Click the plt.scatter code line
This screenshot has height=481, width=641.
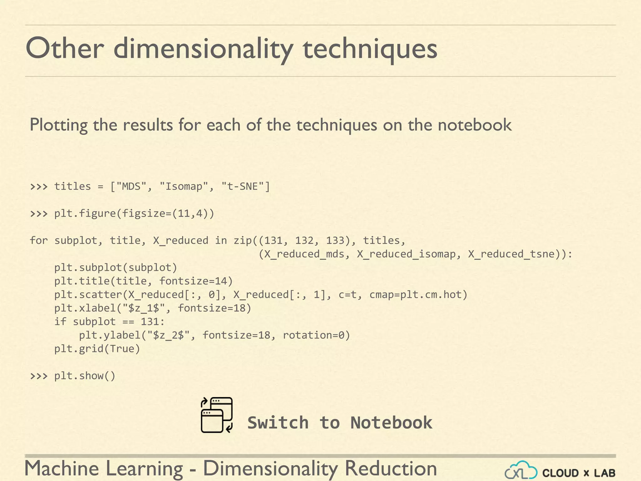click(x=261, y=295)
